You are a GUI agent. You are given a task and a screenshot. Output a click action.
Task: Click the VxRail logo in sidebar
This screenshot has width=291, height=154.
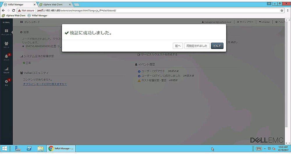(6, 22)
